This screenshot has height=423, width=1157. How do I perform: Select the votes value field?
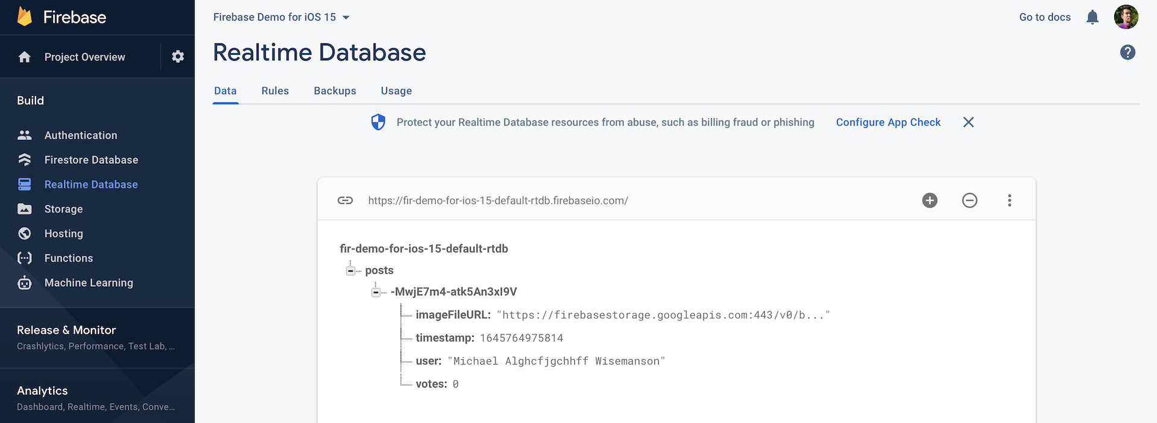tap(456, 384)
